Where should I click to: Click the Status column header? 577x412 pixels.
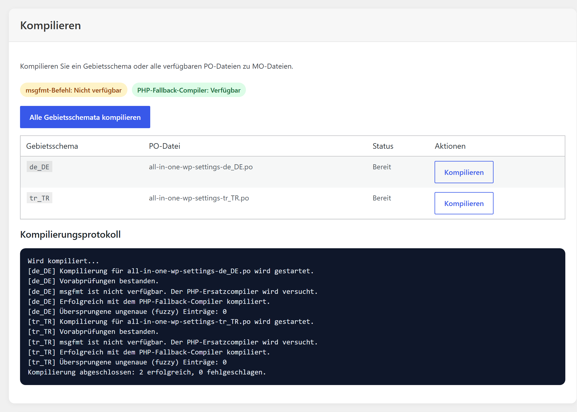(x=383, y=146)
